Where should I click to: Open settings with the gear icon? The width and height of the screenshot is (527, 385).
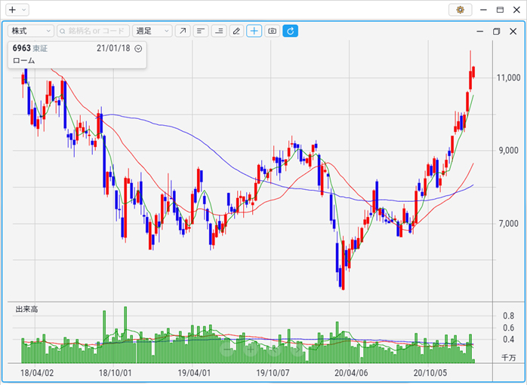pos(460,10)
